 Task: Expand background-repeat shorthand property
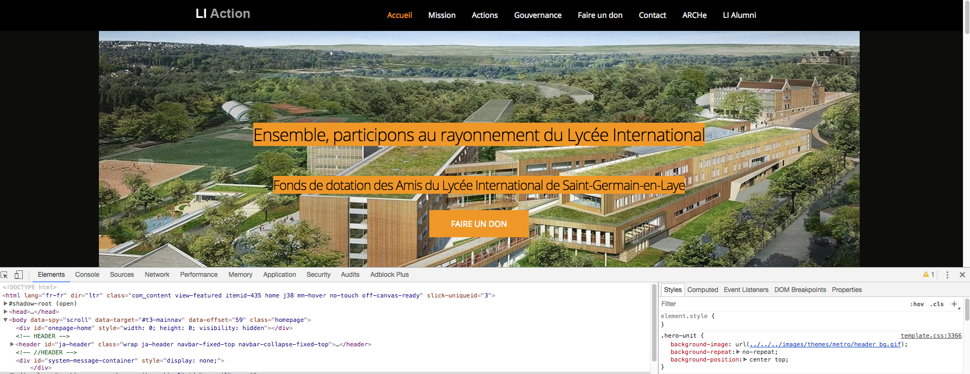click(x=738, y=352)
